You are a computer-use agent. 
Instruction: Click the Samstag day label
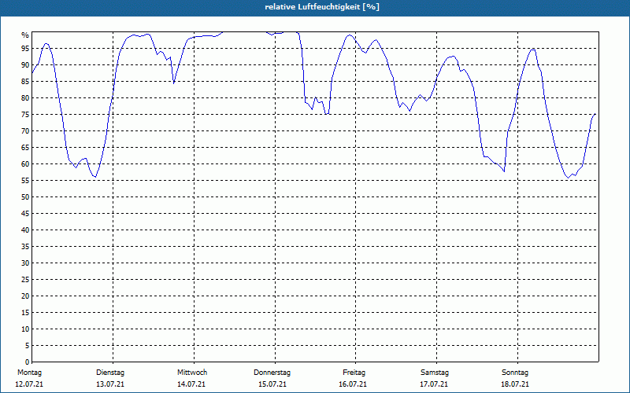(x=435, y=373)
